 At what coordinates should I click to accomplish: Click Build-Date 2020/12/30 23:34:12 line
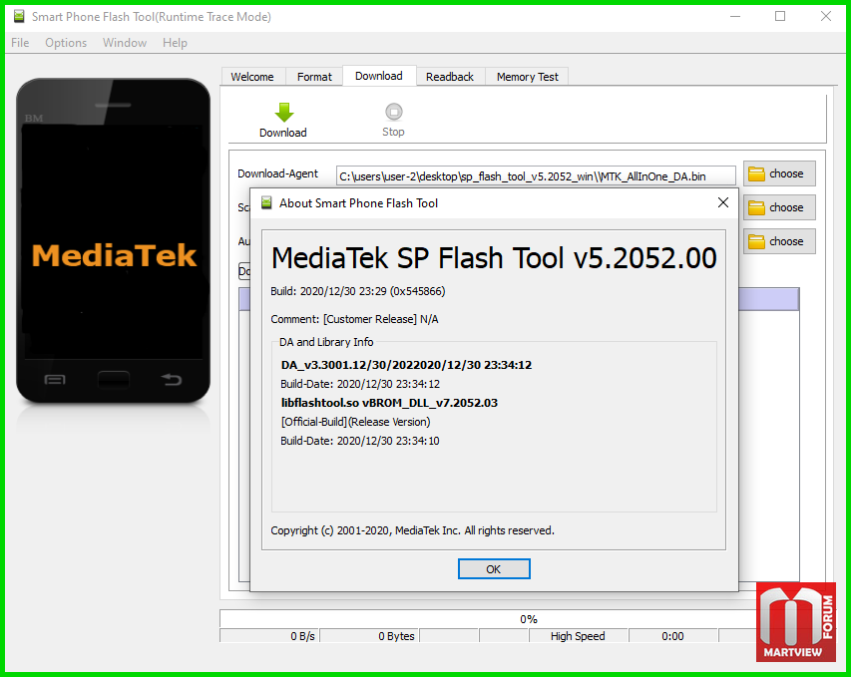[360, 384]
